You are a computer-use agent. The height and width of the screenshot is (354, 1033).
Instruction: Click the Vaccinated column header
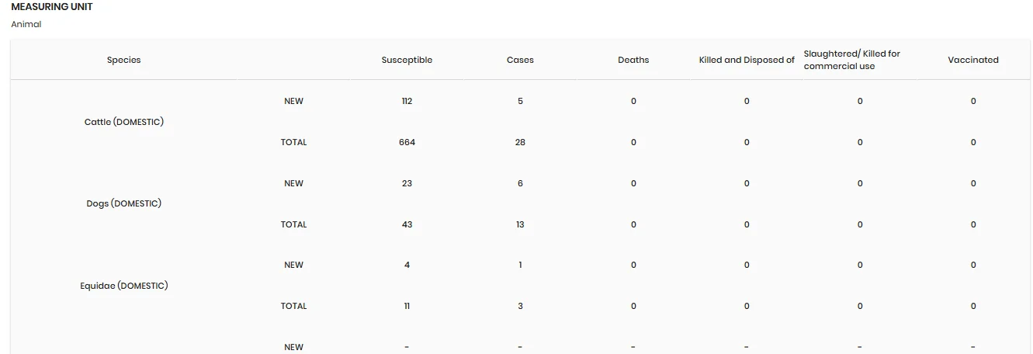click(973, 60)
